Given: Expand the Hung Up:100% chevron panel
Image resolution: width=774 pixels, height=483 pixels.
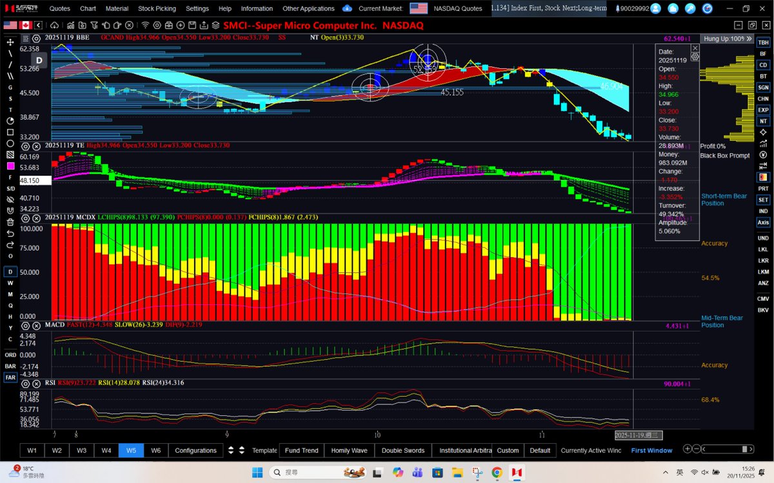Looking at the screenshot, I should (750, 39).
